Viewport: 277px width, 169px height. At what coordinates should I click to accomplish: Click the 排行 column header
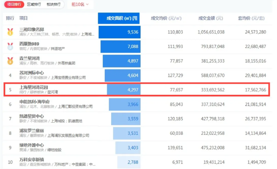point(10,18)
